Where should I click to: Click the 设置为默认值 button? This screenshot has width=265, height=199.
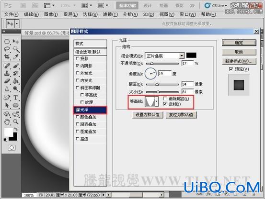(148, 115)
